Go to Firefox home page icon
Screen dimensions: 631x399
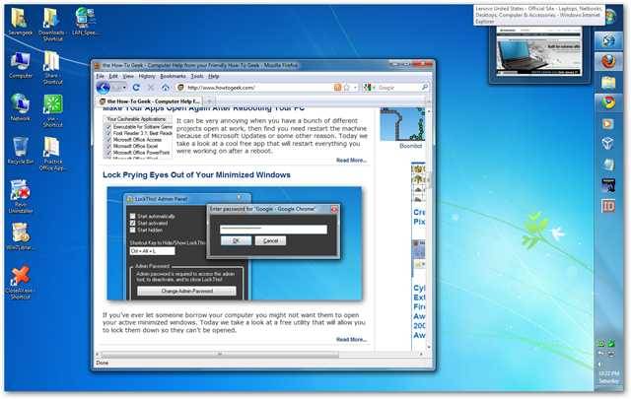click(166, 88)
